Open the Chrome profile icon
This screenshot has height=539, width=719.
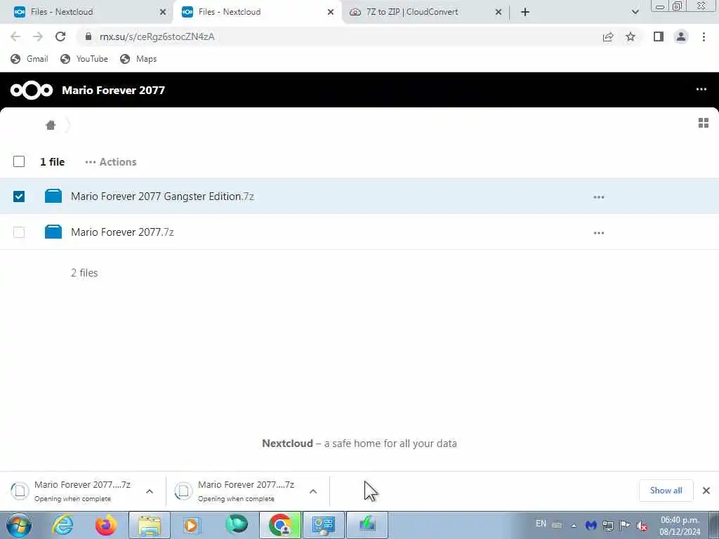[x=681, y=36]
